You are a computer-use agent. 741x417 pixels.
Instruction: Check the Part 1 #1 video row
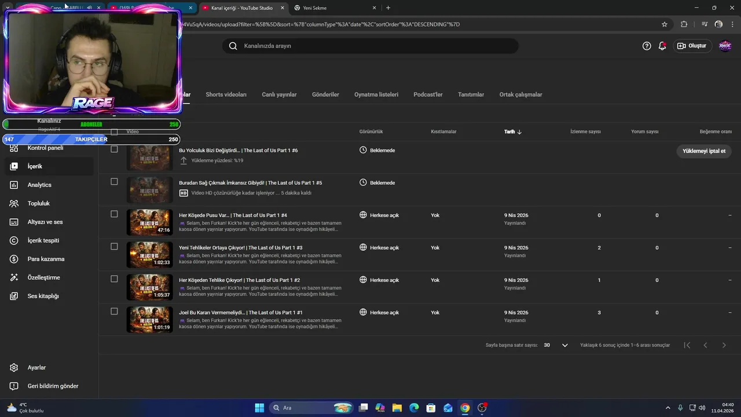(114, 312)
